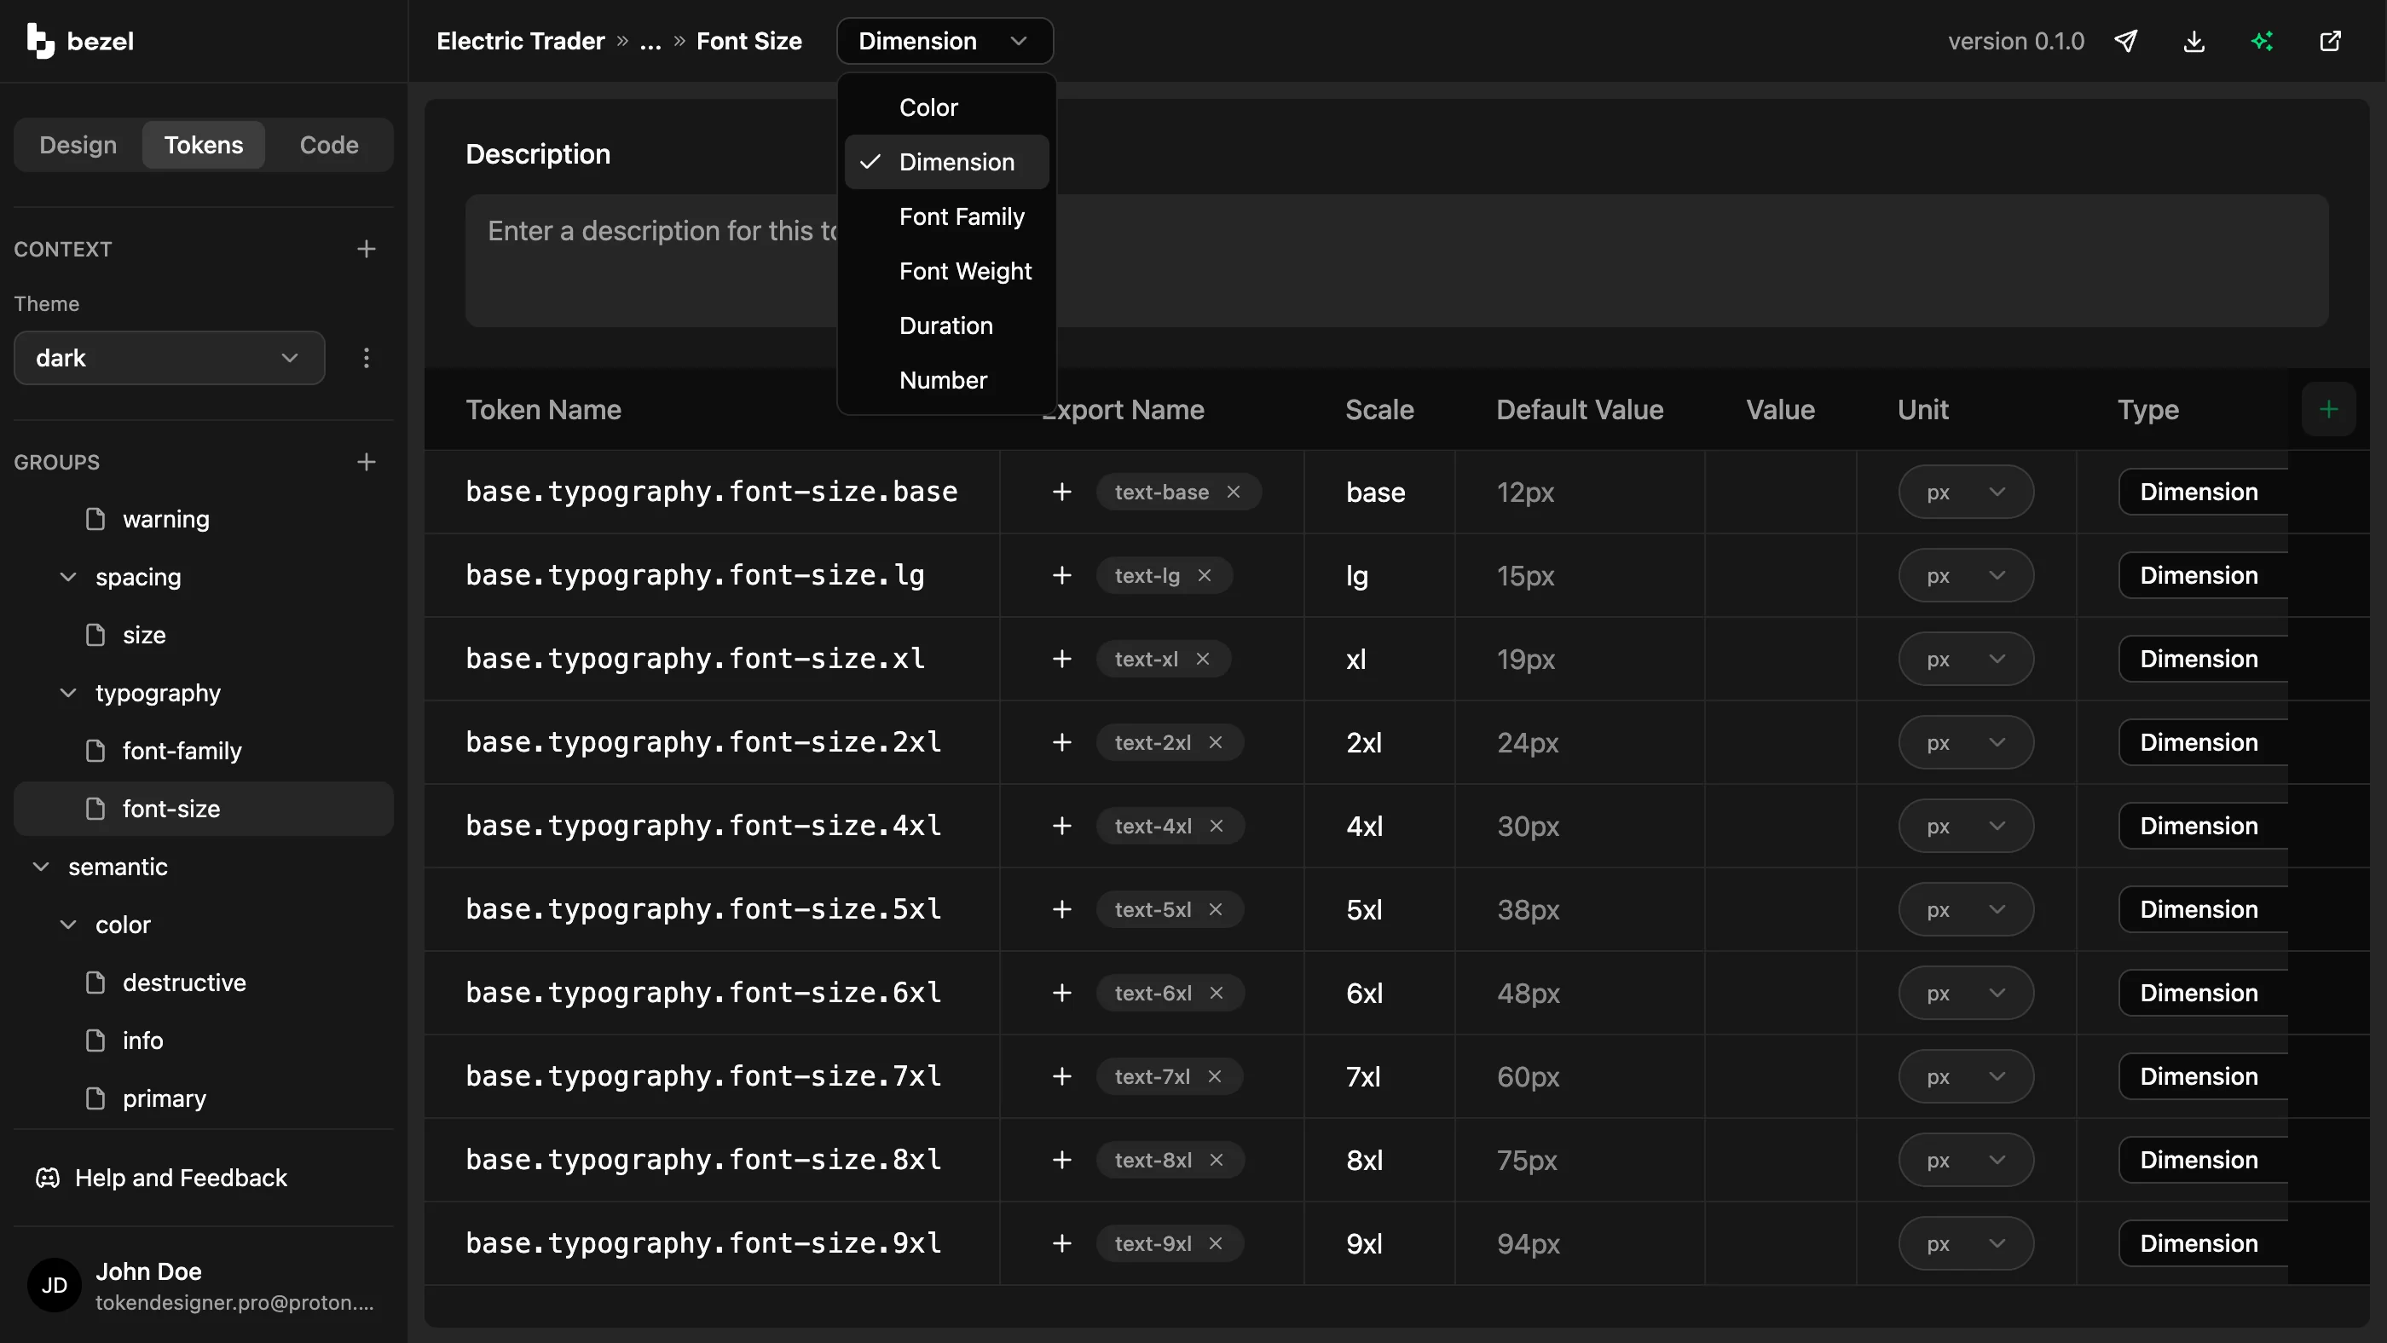Click the Help and Feedback icon

[47, 1177]
